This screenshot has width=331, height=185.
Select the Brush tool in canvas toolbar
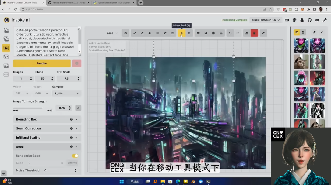point(135,33)
